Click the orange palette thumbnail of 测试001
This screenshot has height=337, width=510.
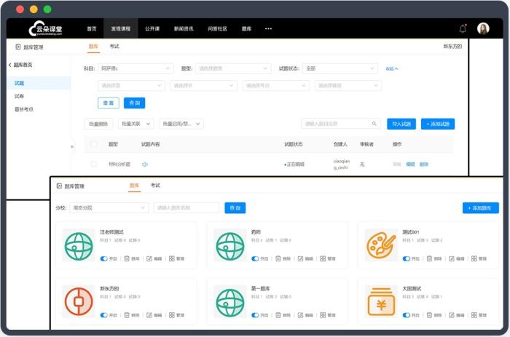[x=381, y=245]
